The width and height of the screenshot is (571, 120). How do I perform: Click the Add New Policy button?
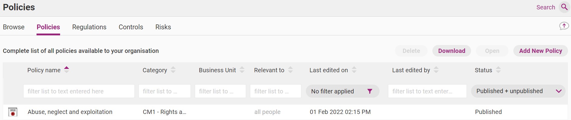(x=541, y=51)
